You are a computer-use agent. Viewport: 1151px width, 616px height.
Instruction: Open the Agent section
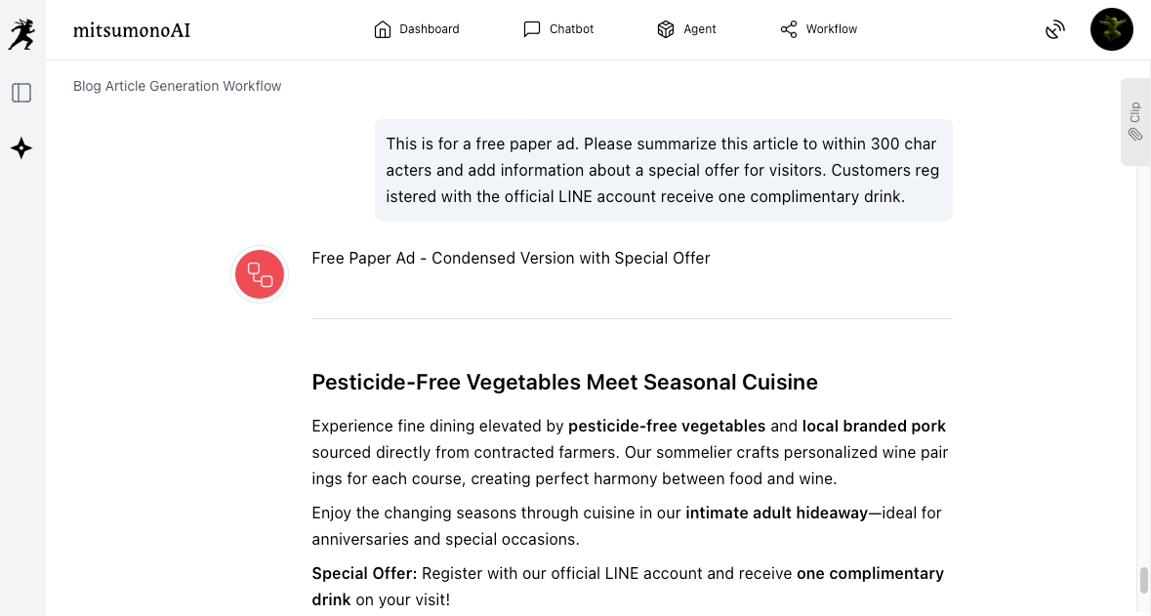(x=686, y=29)
